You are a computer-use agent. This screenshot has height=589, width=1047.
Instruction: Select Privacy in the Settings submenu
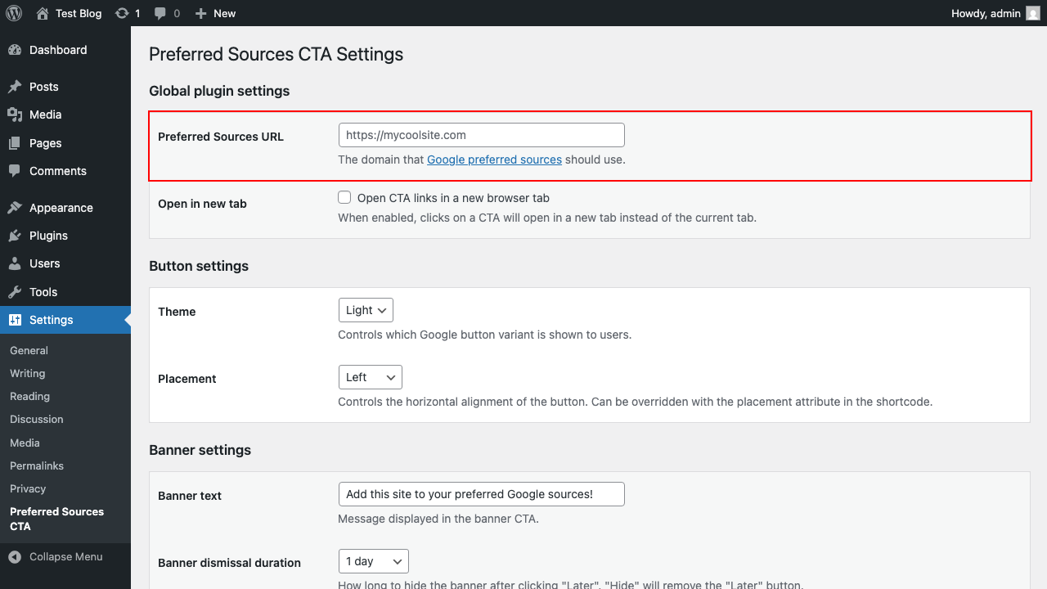point(28,488)
